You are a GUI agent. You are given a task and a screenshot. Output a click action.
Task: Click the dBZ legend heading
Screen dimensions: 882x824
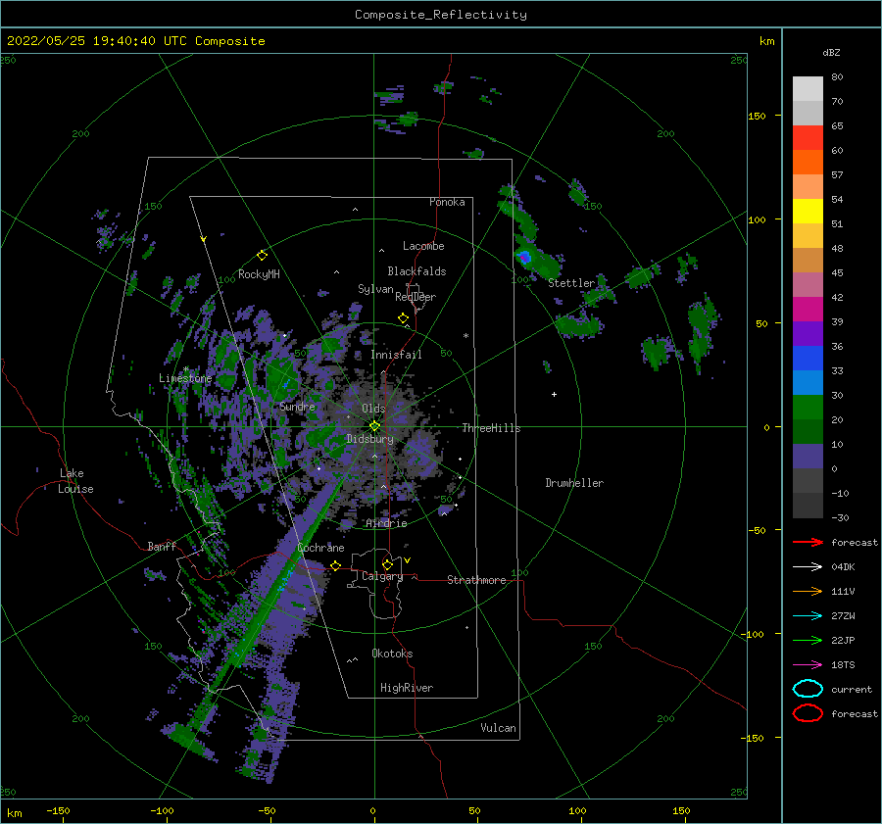831,52
